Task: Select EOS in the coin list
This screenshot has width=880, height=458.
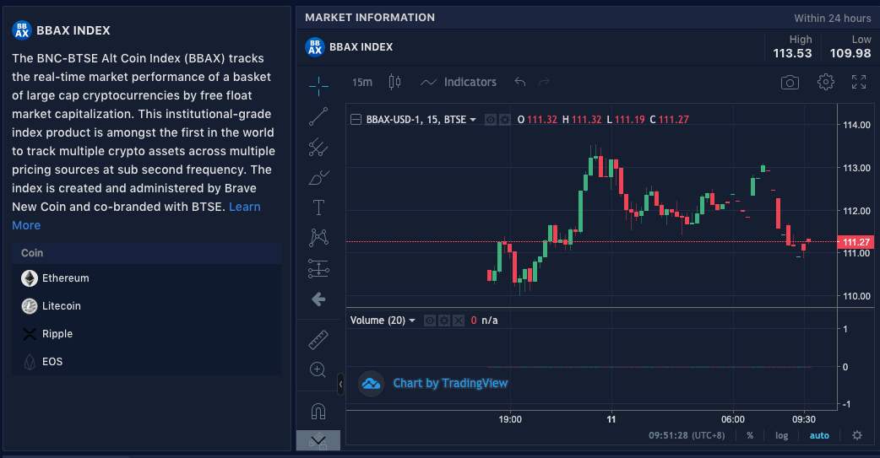Action: pyautogui.click(x=146, y=362)
